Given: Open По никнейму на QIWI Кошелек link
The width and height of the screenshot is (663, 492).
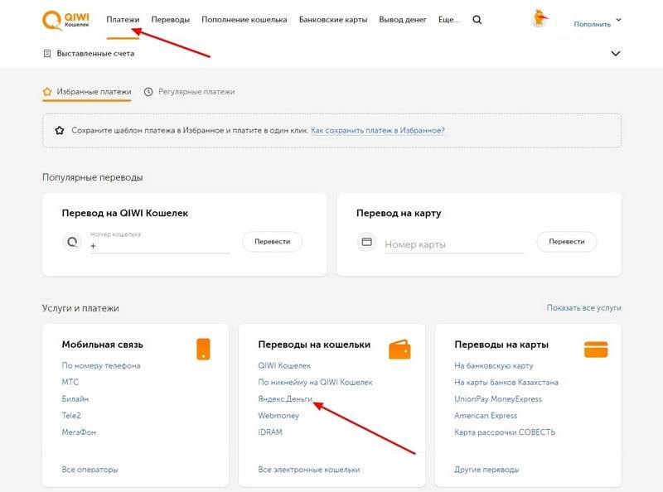Looking at the screenshot, I should pos(316,382).
